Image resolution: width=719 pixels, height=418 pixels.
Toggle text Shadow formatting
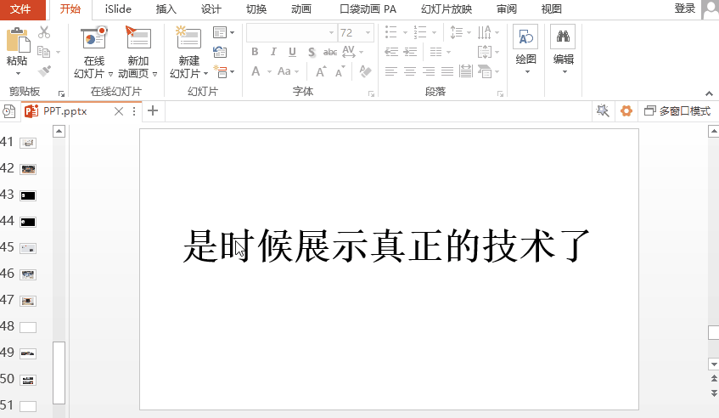312,52
